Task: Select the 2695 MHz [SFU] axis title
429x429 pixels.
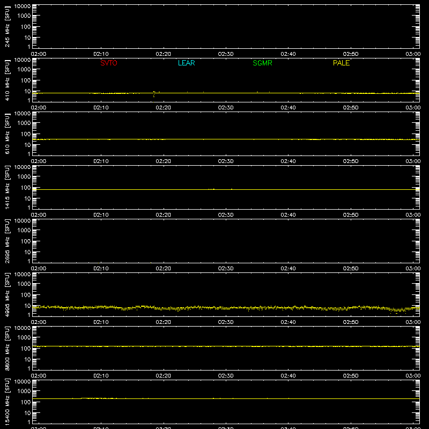Action: point(7,241)
